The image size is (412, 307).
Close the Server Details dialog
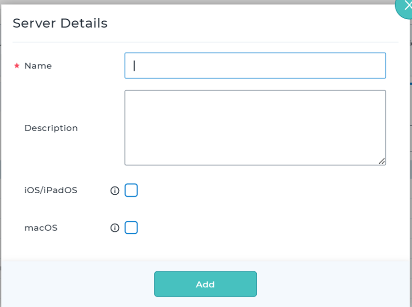point(406,7)
